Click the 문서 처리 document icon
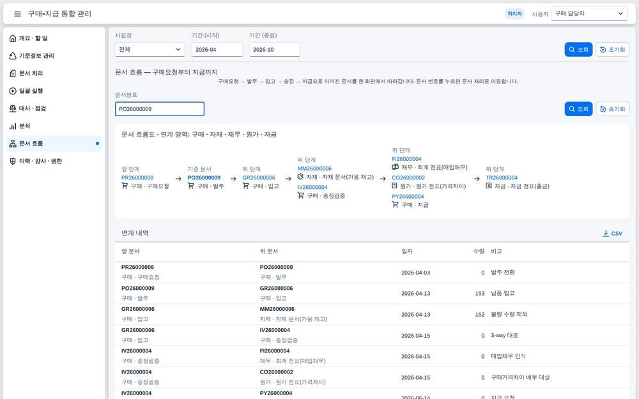The width and height of the screenshot is (639, 399). 13,73
